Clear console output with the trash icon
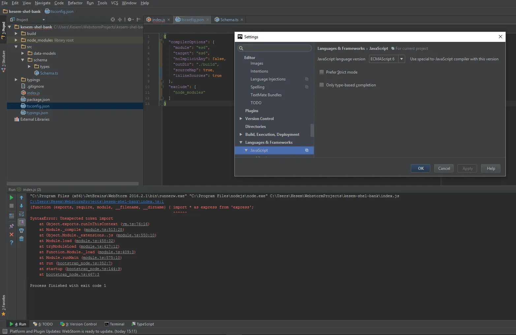516x335 pixels. click(21, 239)
